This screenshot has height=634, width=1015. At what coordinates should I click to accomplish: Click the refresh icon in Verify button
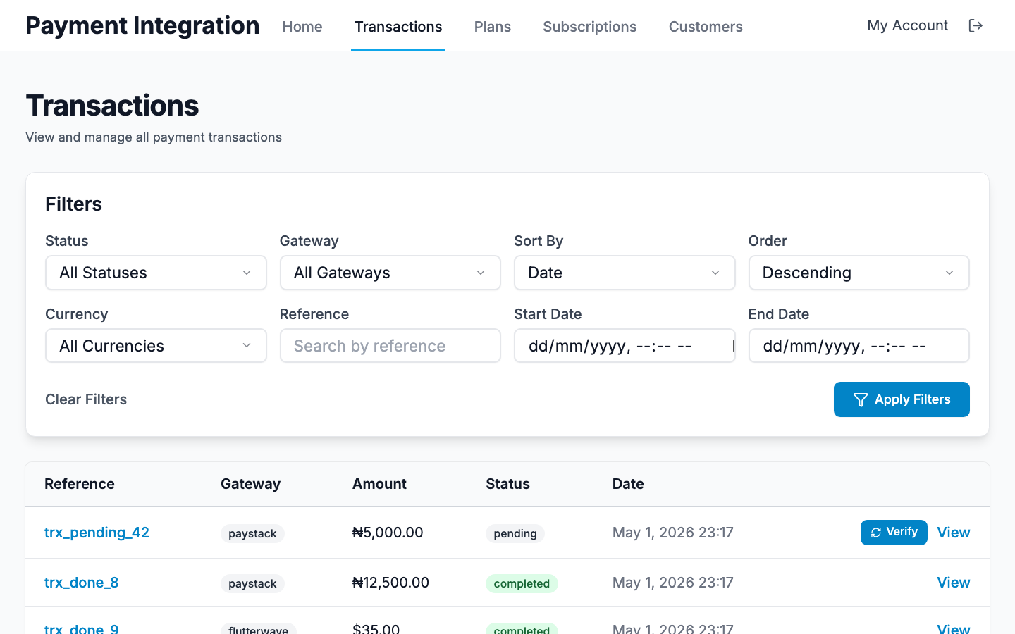click(876, 533)
